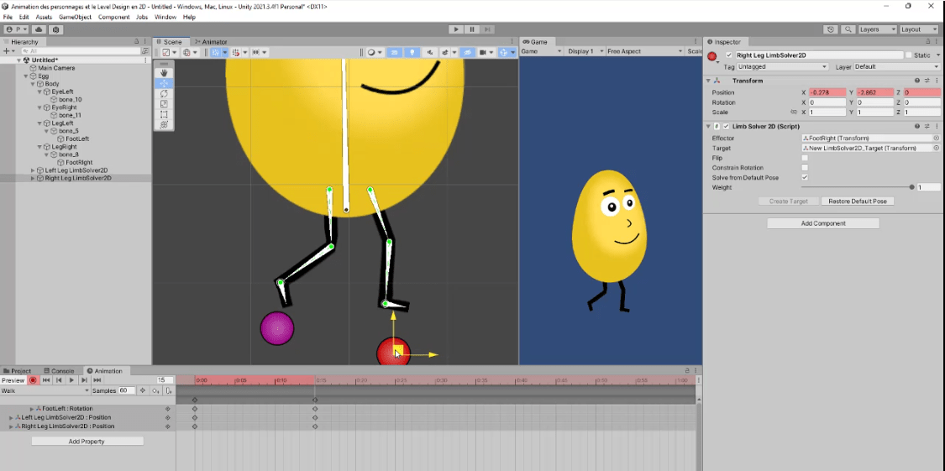
Task: Select the Rotate tool in the Scene toolbar
Action: [x=164, y=93]
